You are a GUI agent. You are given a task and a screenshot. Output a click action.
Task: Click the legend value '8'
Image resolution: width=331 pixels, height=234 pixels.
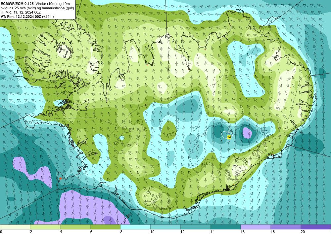(121, 232)
